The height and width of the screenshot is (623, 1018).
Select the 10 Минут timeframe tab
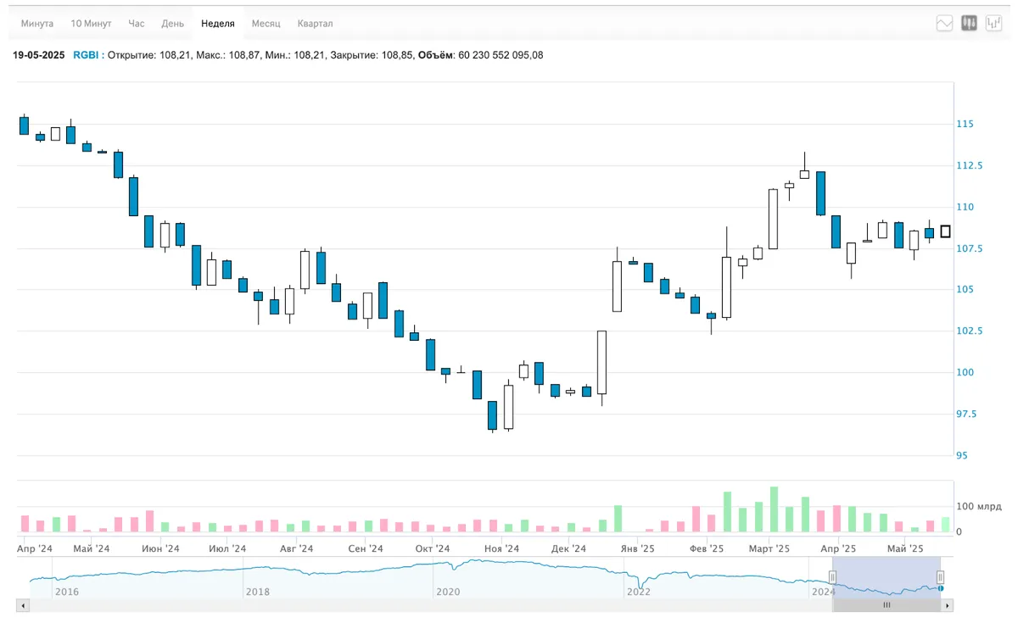pos(91,24)
